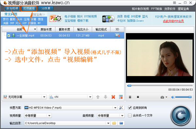Select the 131.27 MB output size cell
Viewport: 196px width, 129px height.
(x=83, y=35)
